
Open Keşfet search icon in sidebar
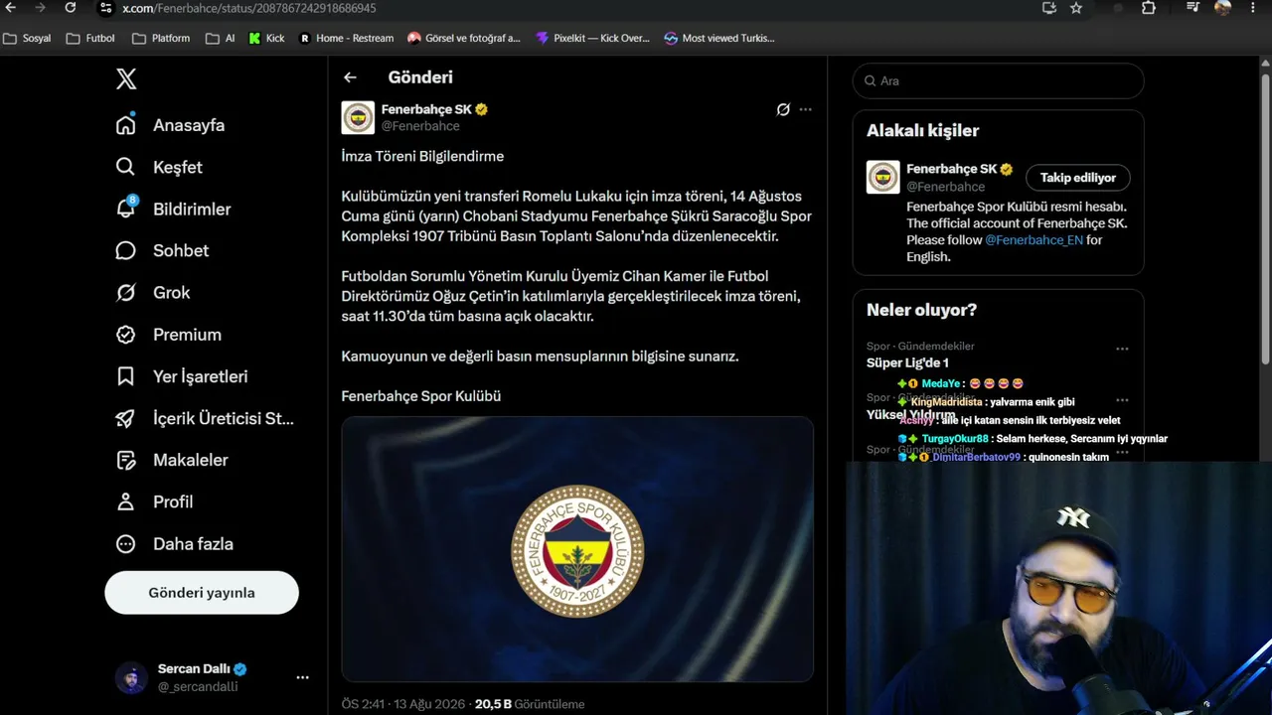(125, 167)
